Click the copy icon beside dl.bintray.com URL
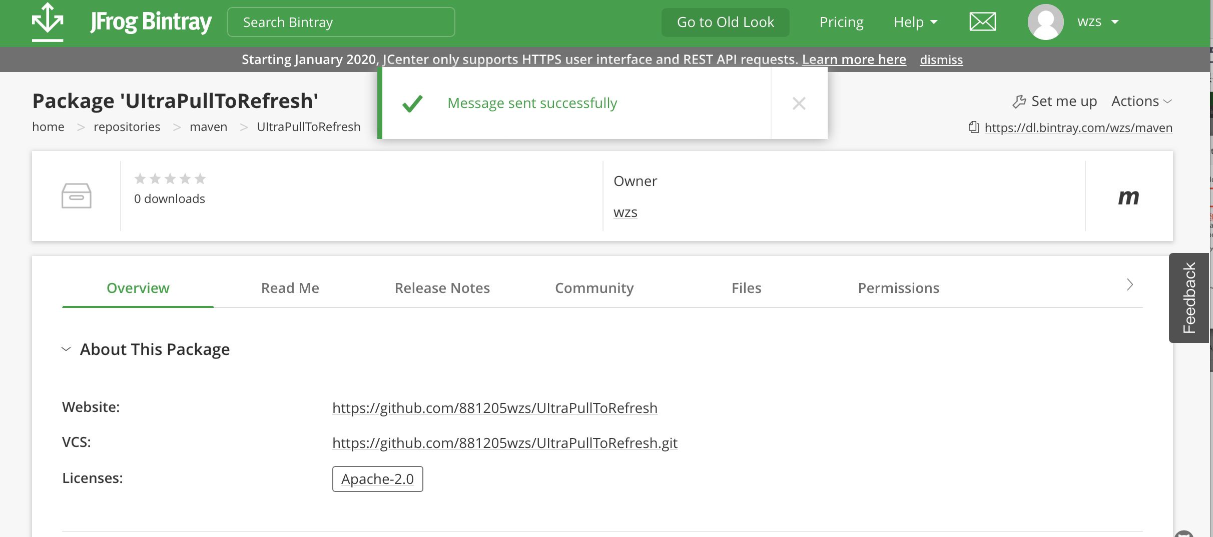 (x=973, y=127)
